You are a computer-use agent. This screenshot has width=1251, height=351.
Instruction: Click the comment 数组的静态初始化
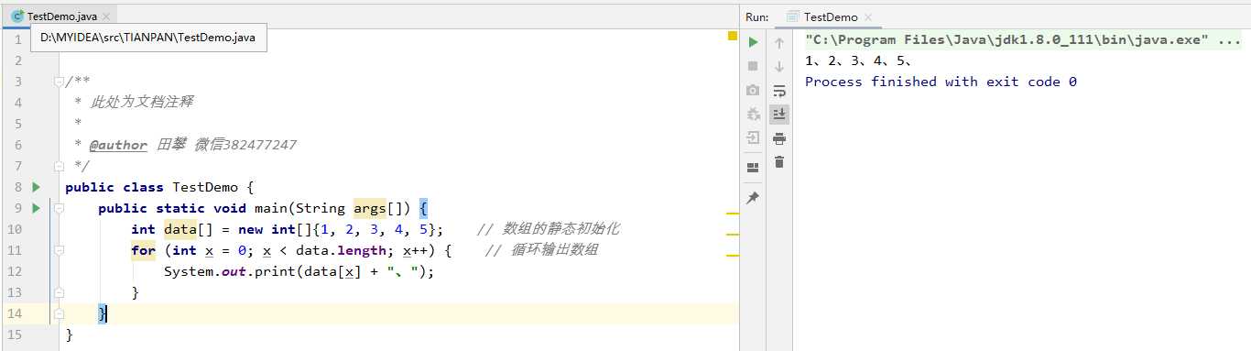pos(560,229)
